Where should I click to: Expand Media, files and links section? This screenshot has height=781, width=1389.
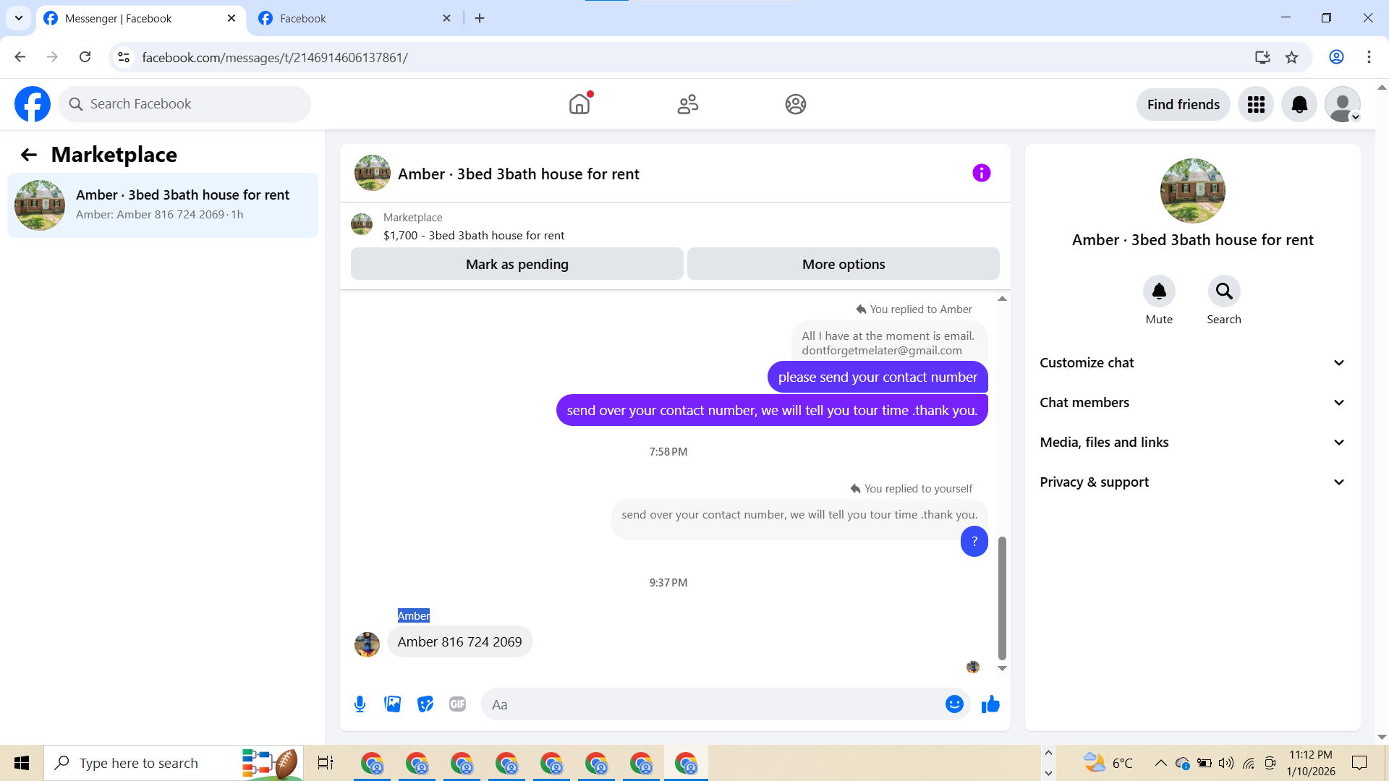pos(1192,443)
